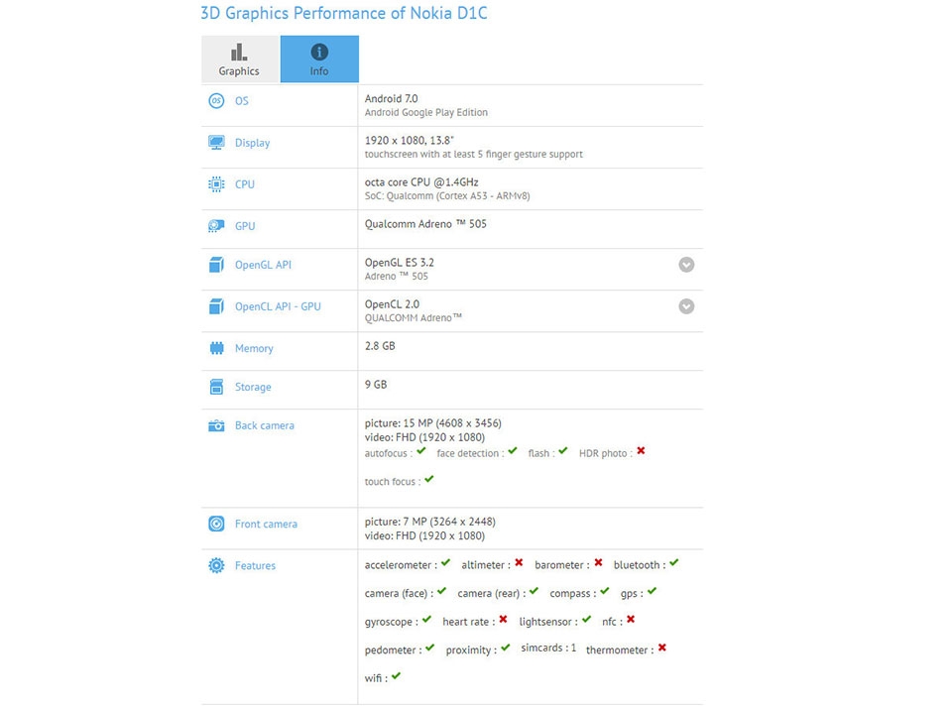Viewport: 952px width, 708px height.
Task: Click the Storage label
Action: pyautogui.click(x=253, y=387)
